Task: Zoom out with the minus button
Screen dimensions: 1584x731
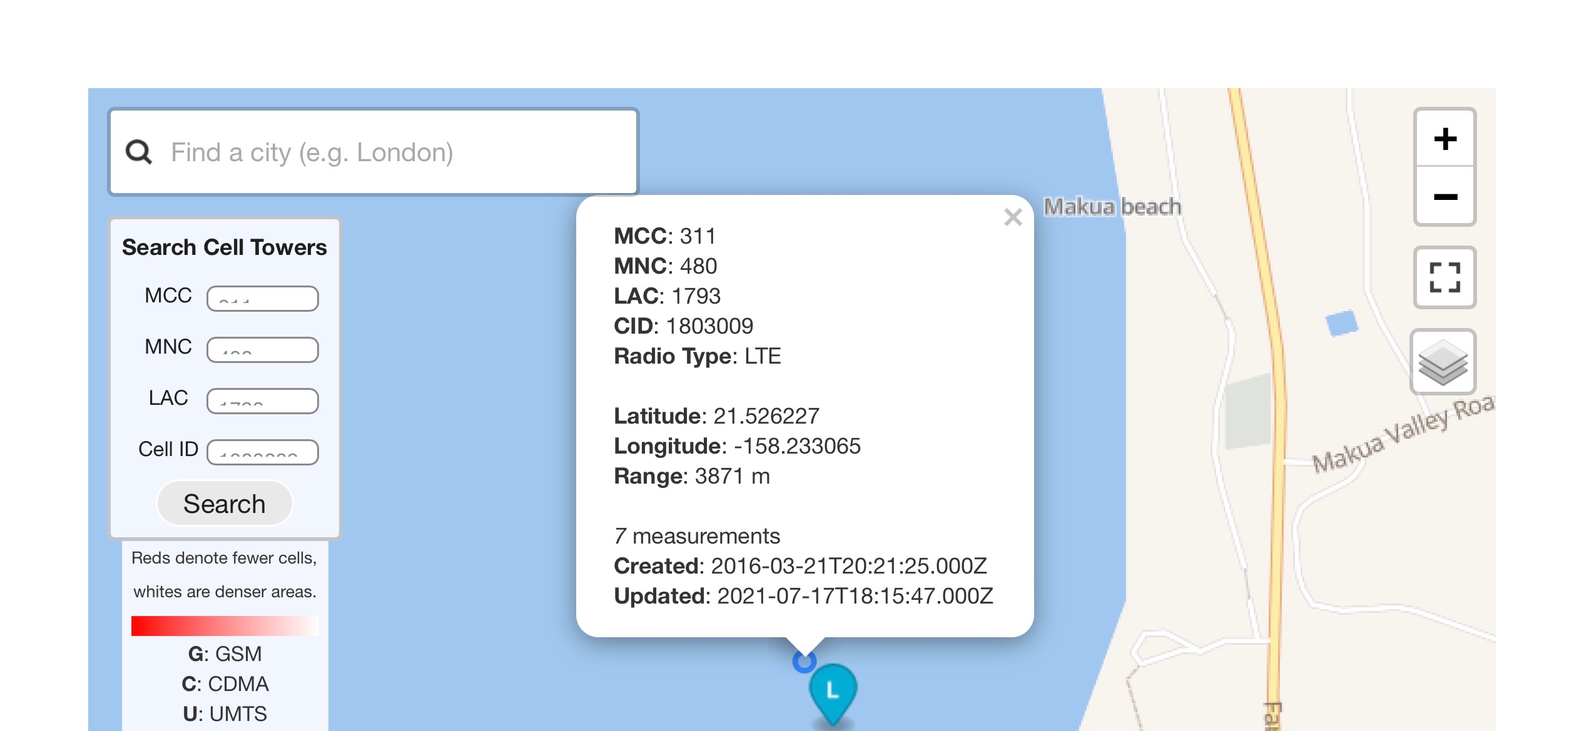Action: point(1444,196)
